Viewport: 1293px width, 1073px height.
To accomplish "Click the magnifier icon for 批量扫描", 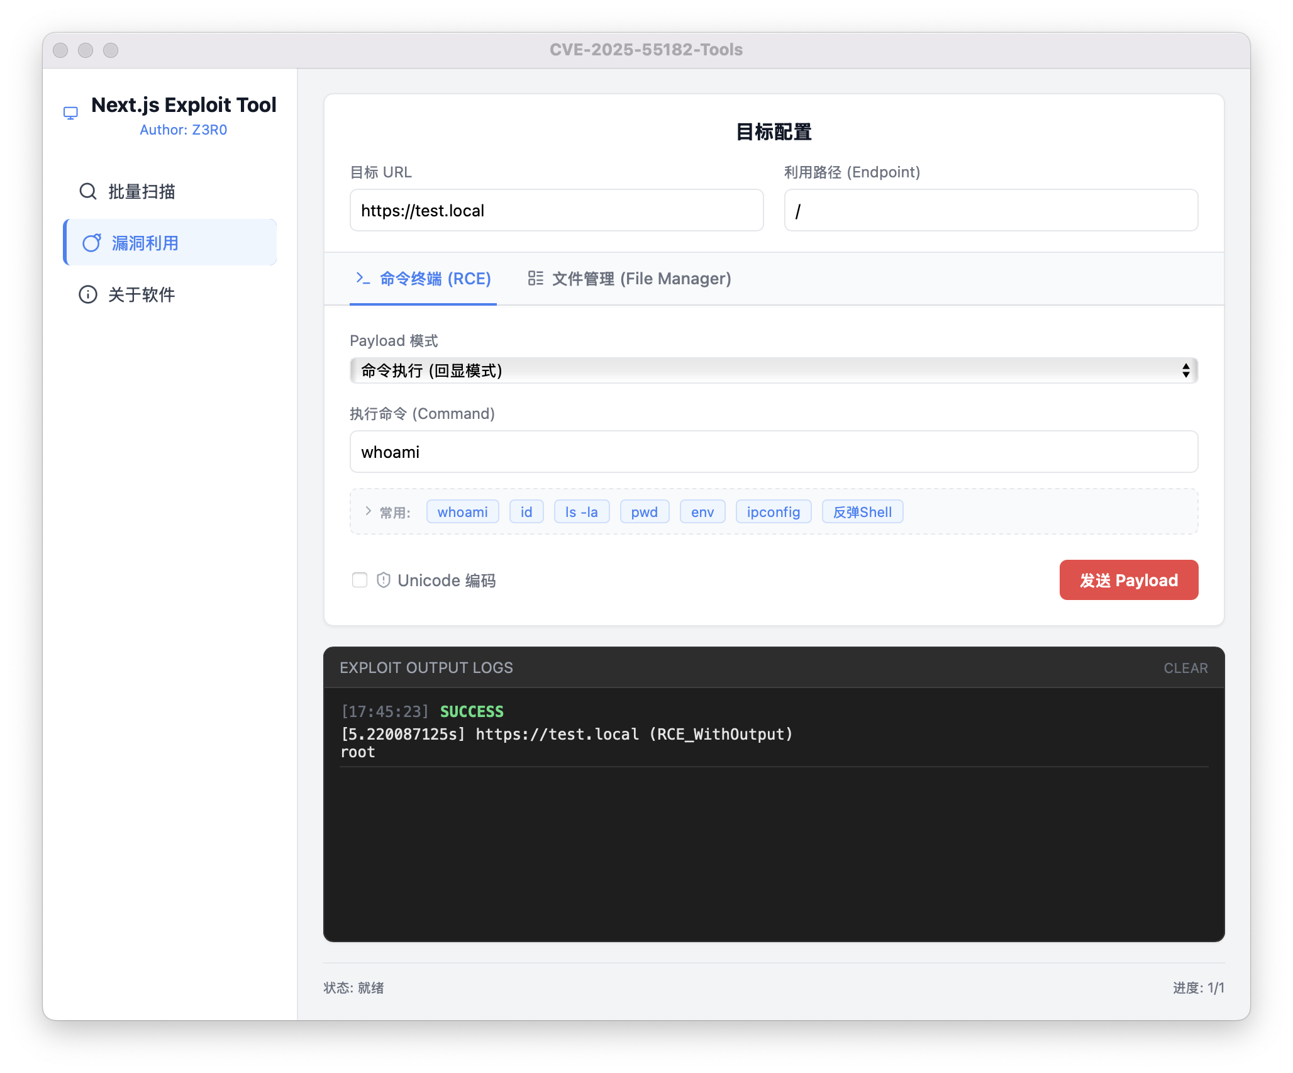I will [88, 191].
